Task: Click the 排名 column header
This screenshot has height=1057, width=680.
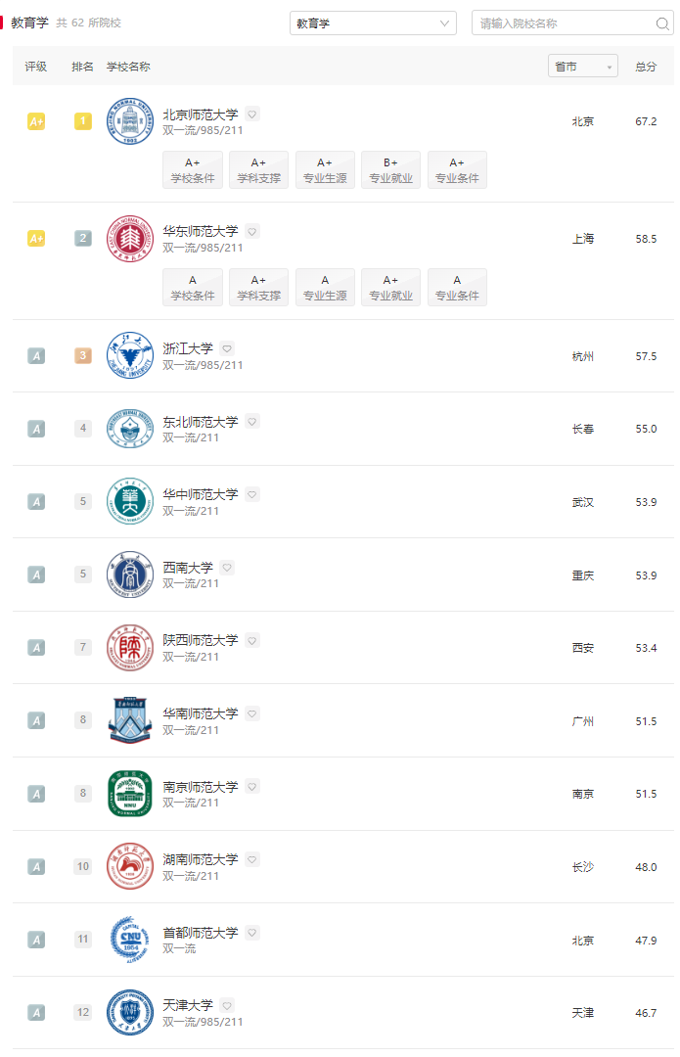Action: [x=82, y=66]
